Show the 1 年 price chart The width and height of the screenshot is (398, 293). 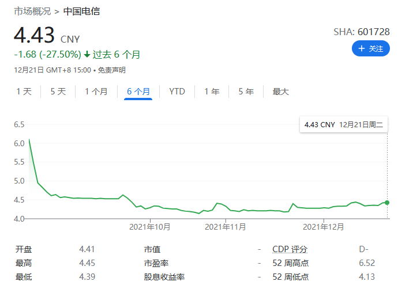pos(212,92)
